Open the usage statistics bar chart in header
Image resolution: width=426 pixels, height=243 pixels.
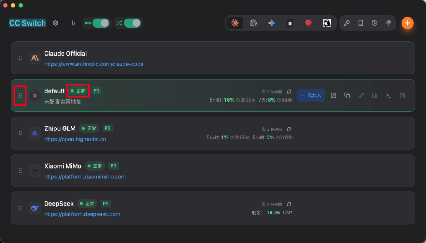click(73, 23)
